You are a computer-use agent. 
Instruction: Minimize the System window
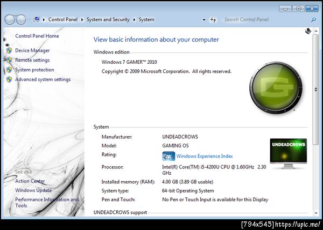click(x=285, y=9)
